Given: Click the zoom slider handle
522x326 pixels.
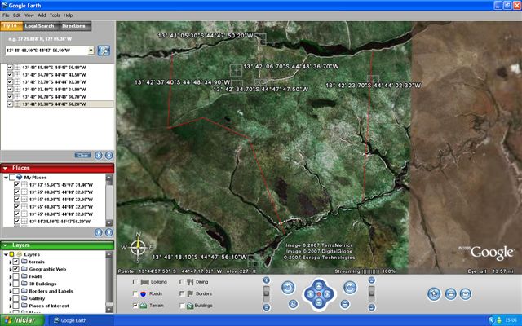Looking at the screenshot, I should [x=267, y=293].
